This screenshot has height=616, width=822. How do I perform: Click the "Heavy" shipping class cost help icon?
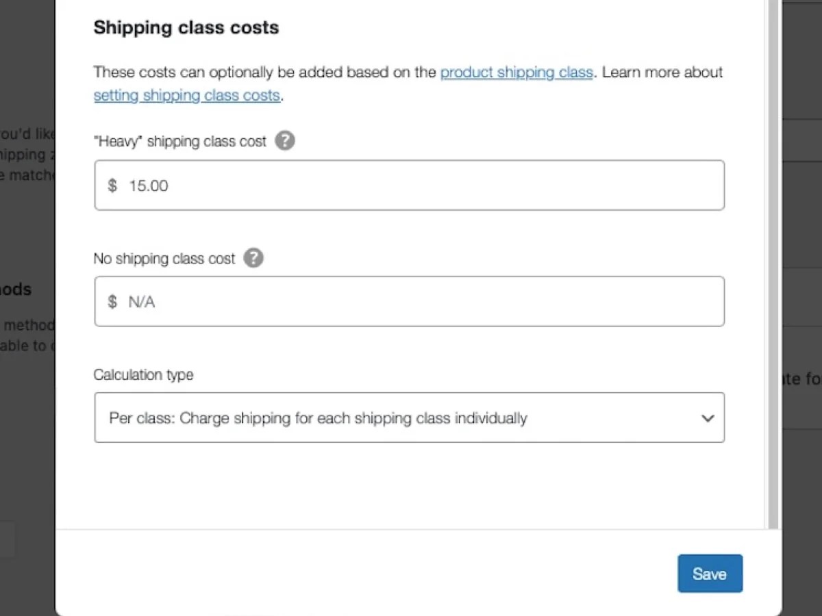285,141
